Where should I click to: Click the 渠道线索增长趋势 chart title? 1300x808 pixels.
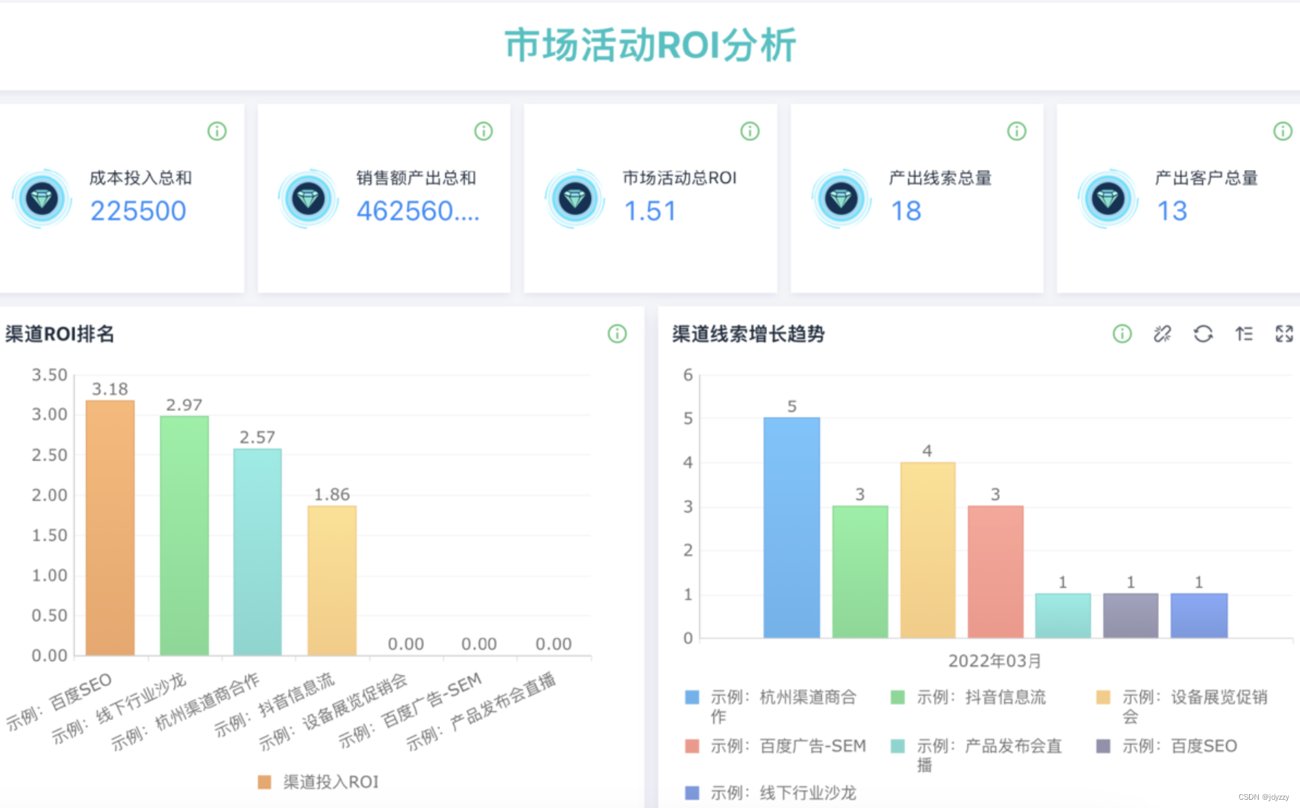tap(748, 334)
